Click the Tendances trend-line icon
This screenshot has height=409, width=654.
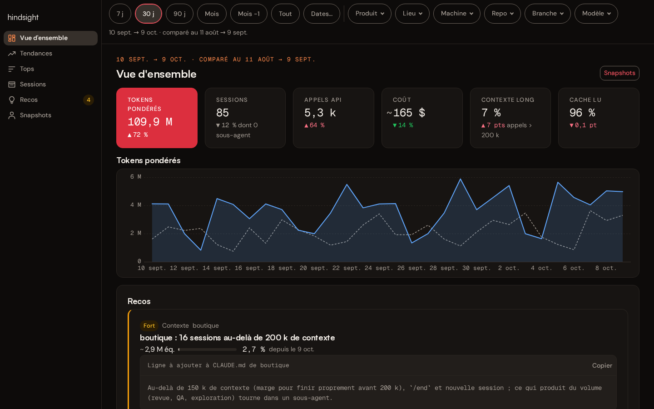tap(12, 54)
